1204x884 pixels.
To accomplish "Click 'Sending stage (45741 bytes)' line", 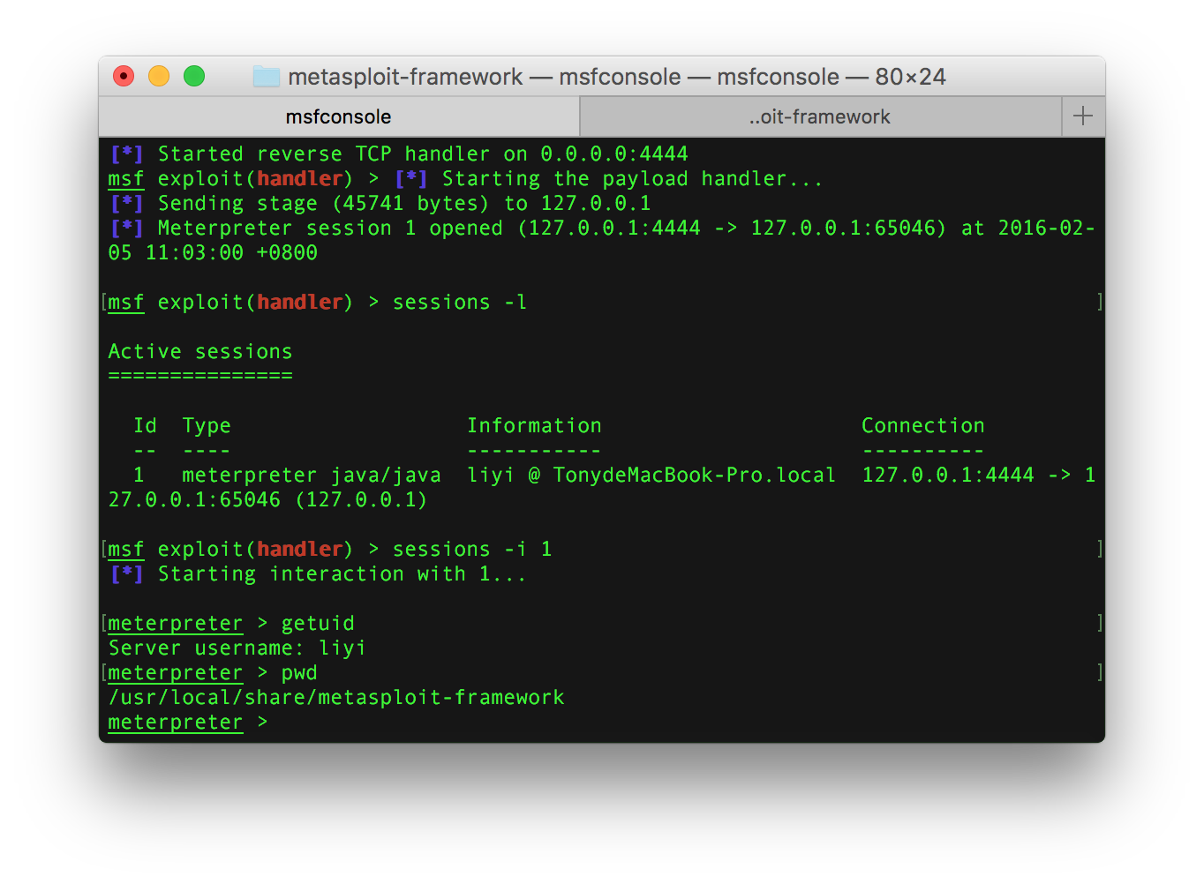I will (380, 203).
